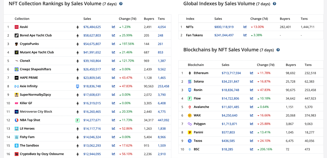
Task: Click Azuki's transaction count 4,054
Action: coord(162,27)
